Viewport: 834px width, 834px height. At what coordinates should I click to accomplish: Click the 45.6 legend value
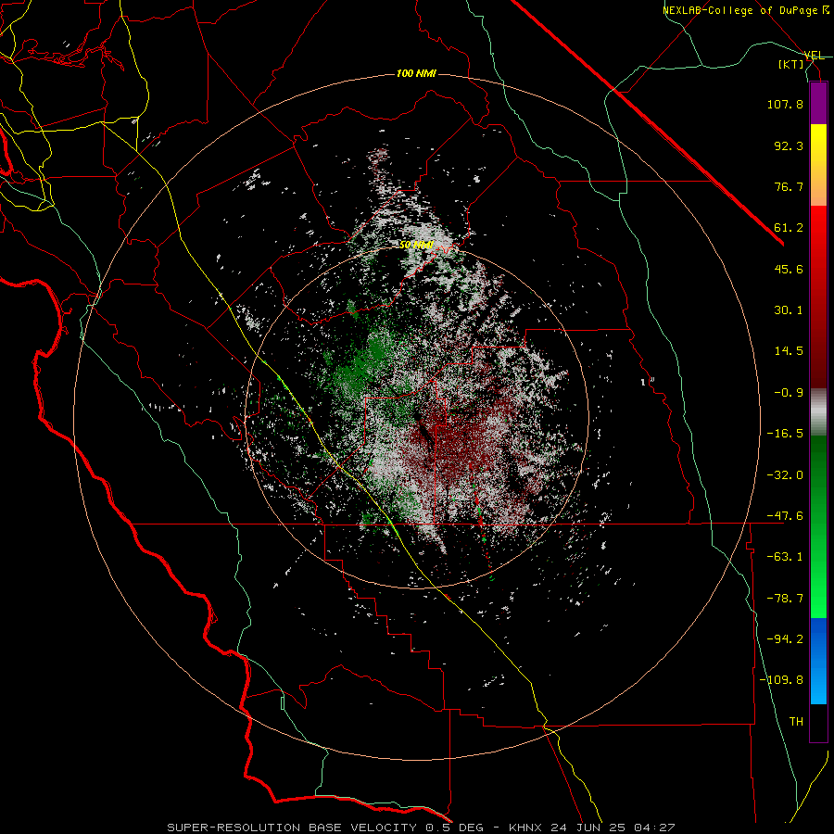(x=789, y=269)
